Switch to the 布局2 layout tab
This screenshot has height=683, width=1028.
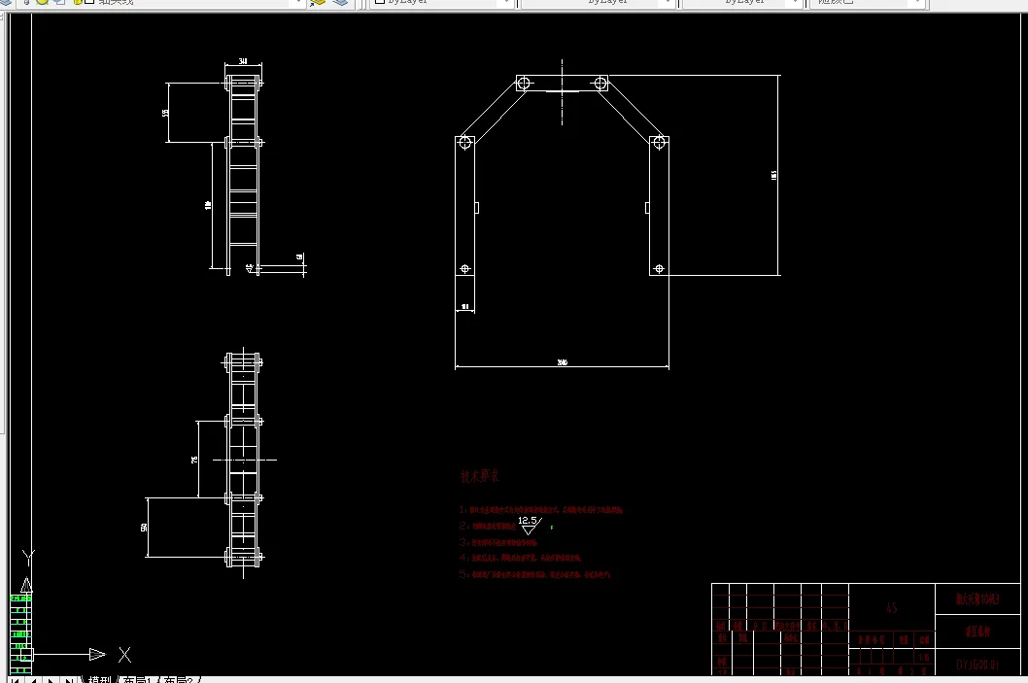[x=178, y=680]
